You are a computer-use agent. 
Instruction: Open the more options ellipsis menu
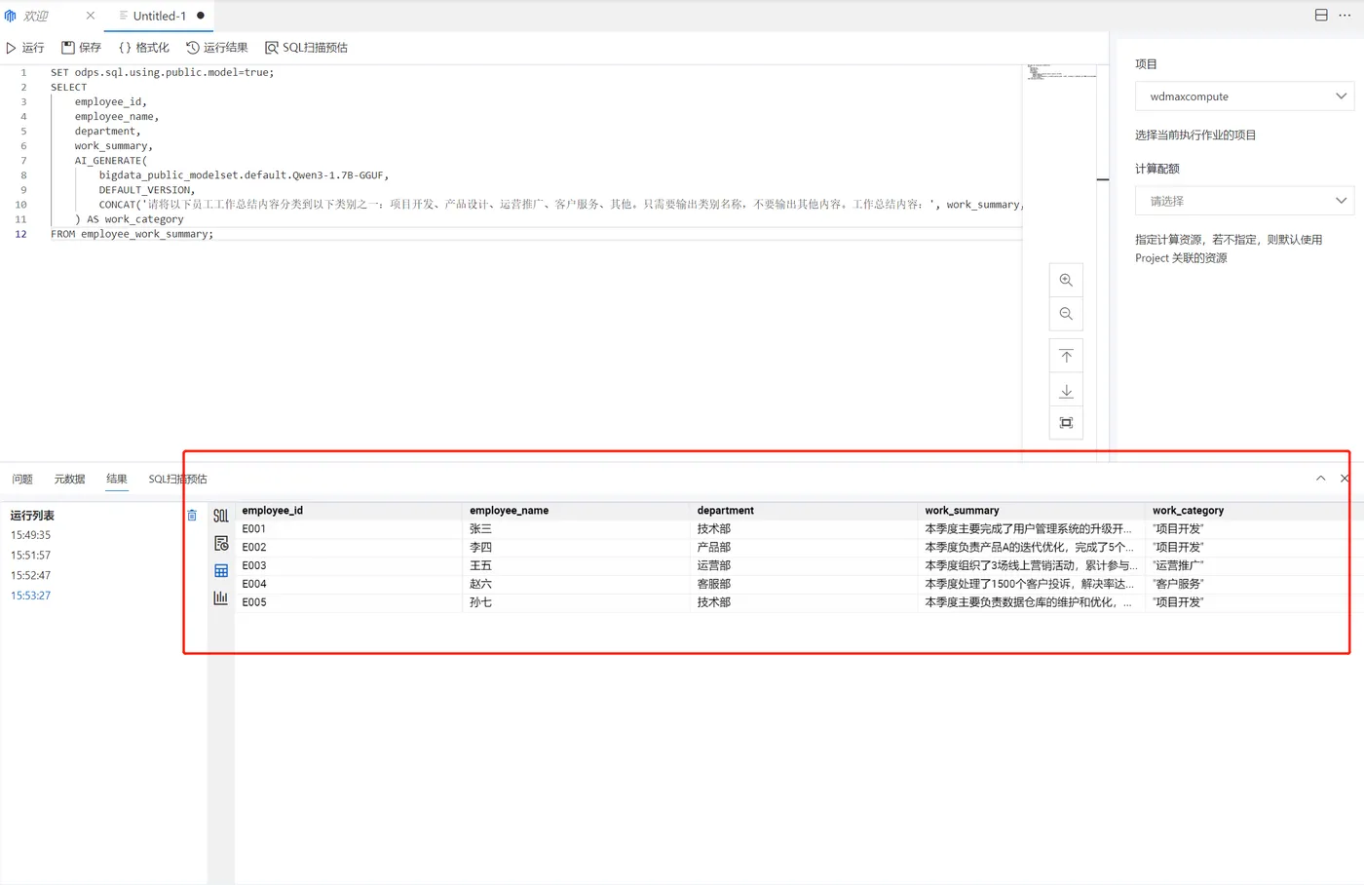[1345, 15]
